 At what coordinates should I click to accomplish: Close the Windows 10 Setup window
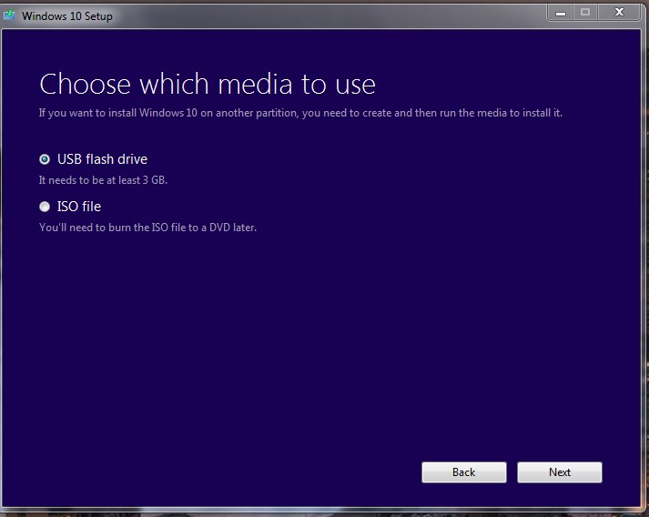coord(619,12)
